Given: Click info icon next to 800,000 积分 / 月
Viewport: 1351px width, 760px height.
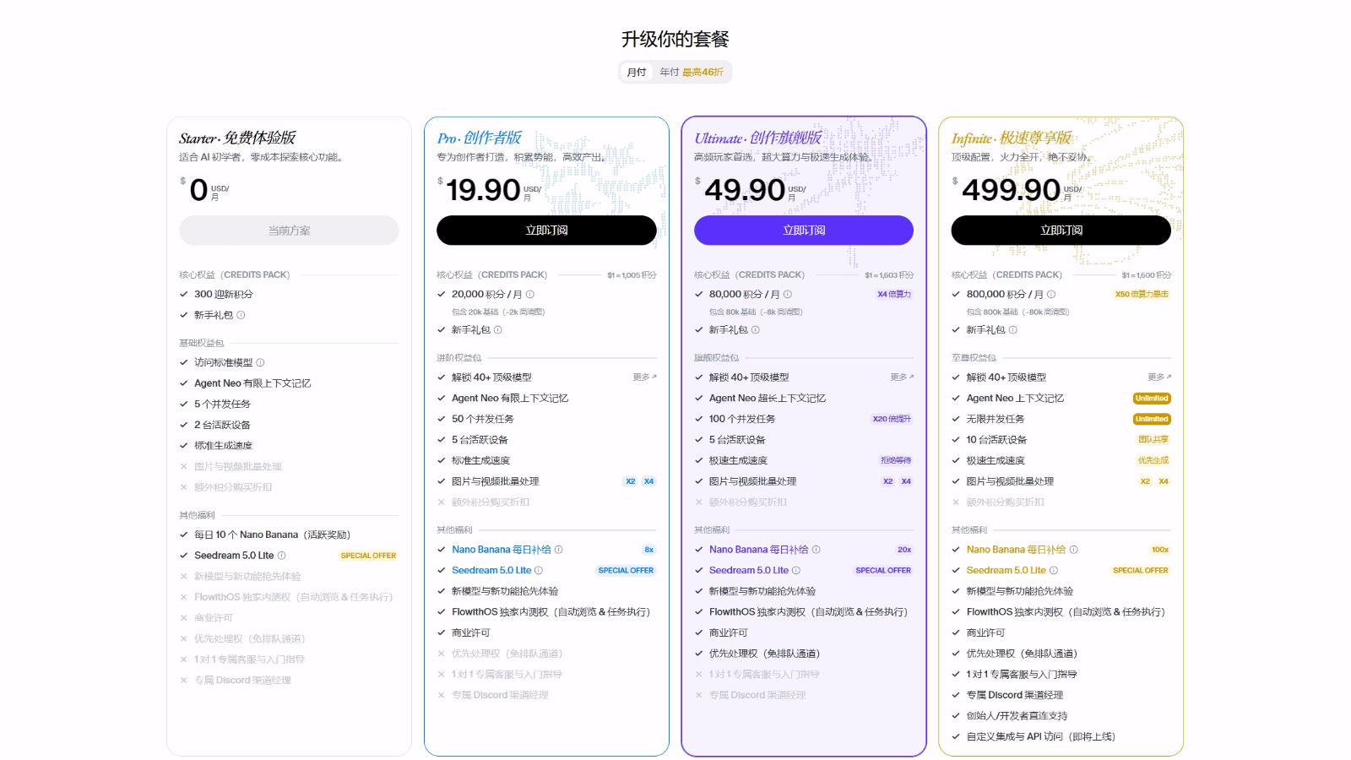Looking at the screenshot, I should pos(1051,295).
